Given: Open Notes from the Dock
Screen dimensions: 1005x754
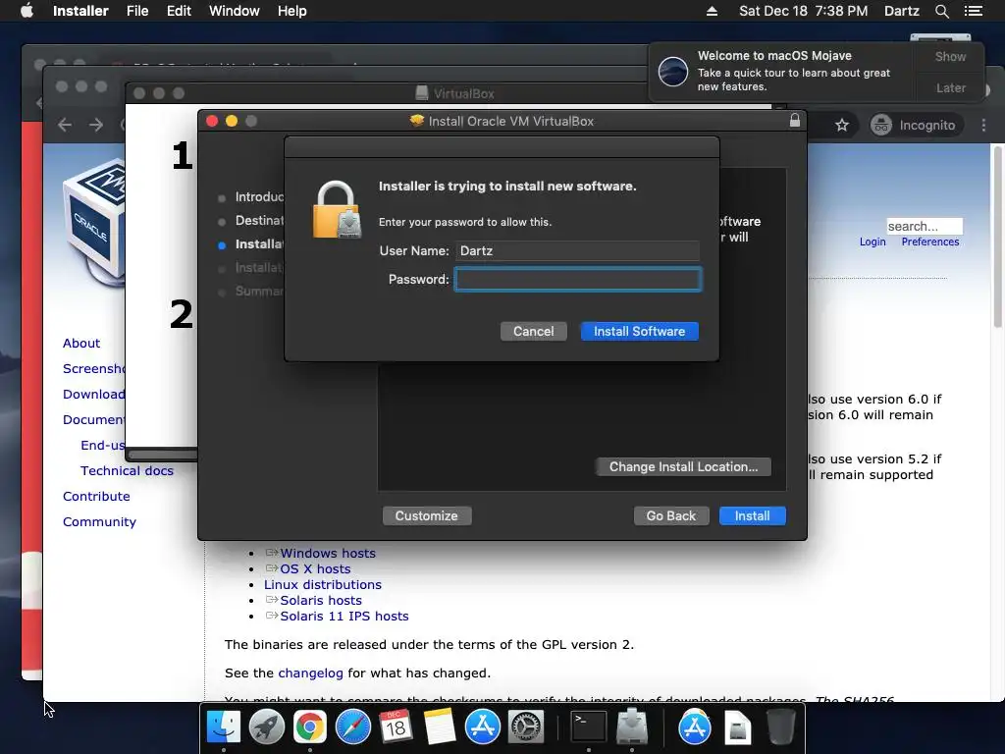Looking at the screenshot, I should point(439,727).
